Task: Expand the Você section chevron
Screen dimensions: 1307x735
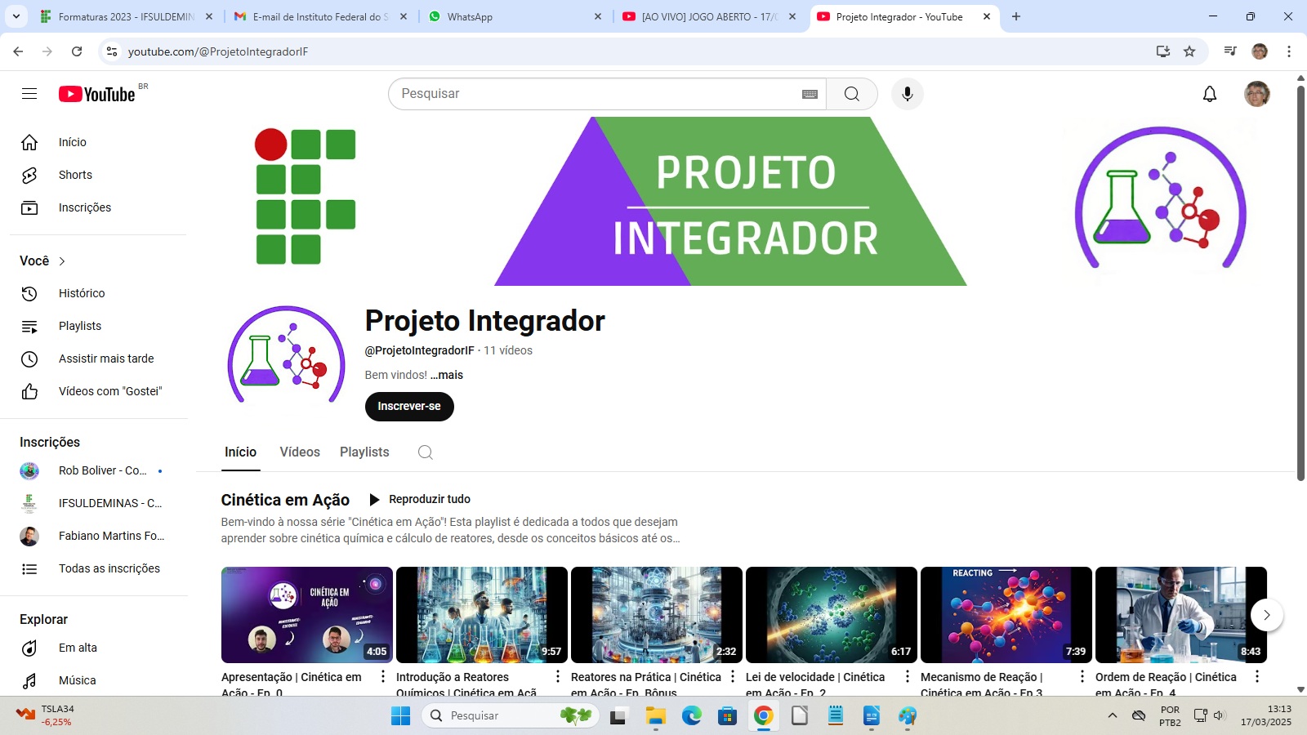Action: point(62,261)
